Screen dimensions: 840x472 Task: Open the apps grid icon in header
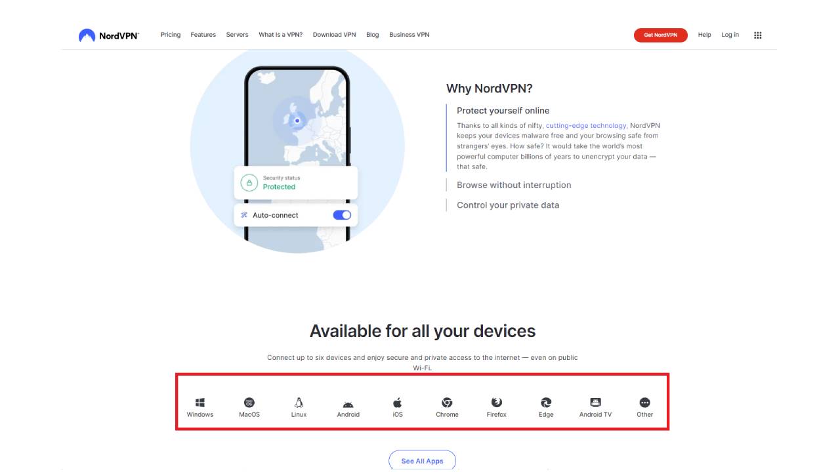pyautogui.click(x=758, y=35)
